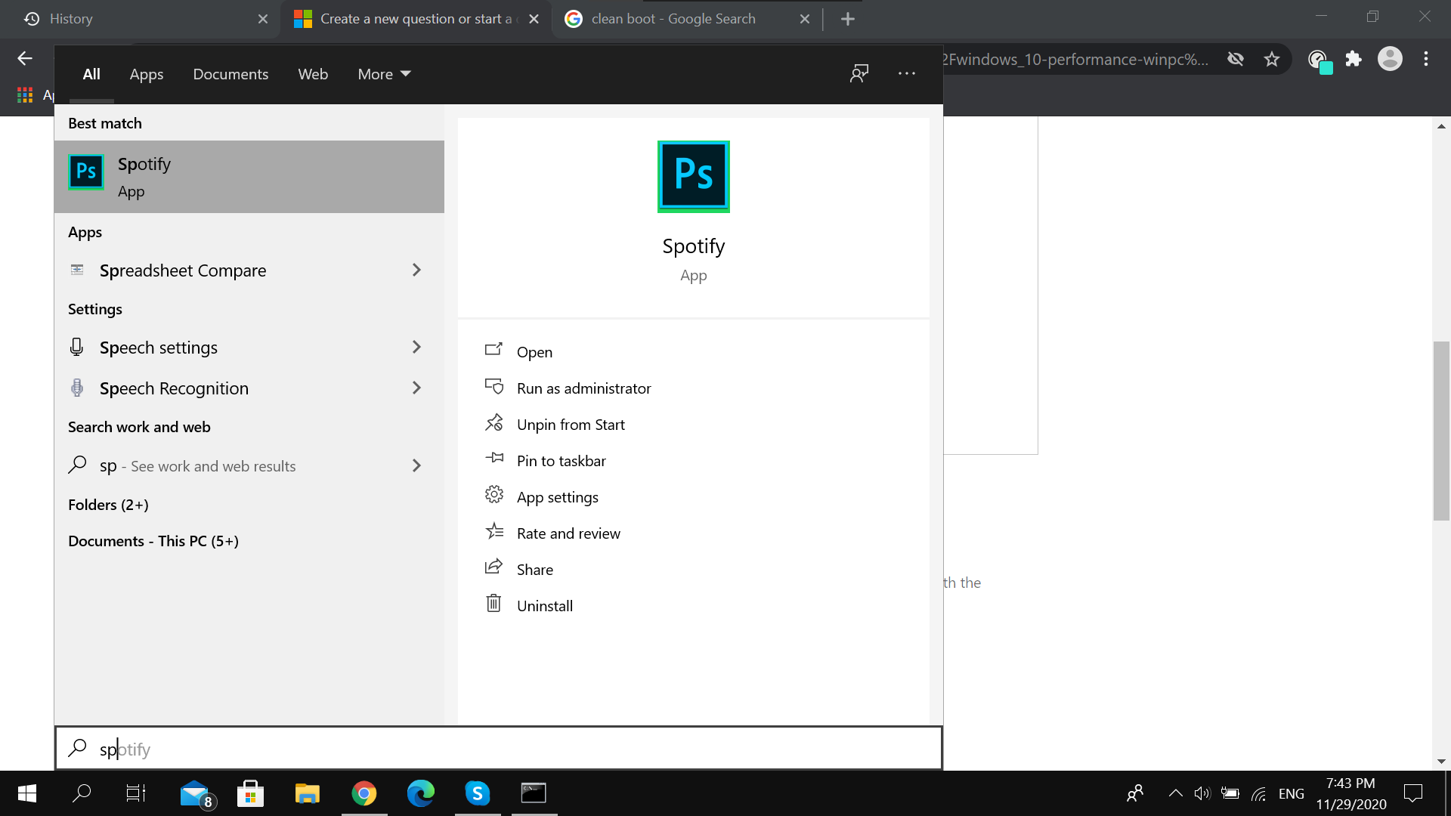Open the Command Prompt taskbar icon

tap(534, 793)
